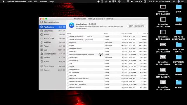The width and height of the screenshot is (187, 105).
Task: Sort list by Kind column
Action: click(x=106, y=33)
